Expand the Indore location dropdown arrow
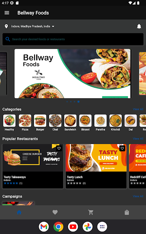146x234 pixels. (53, 27)
